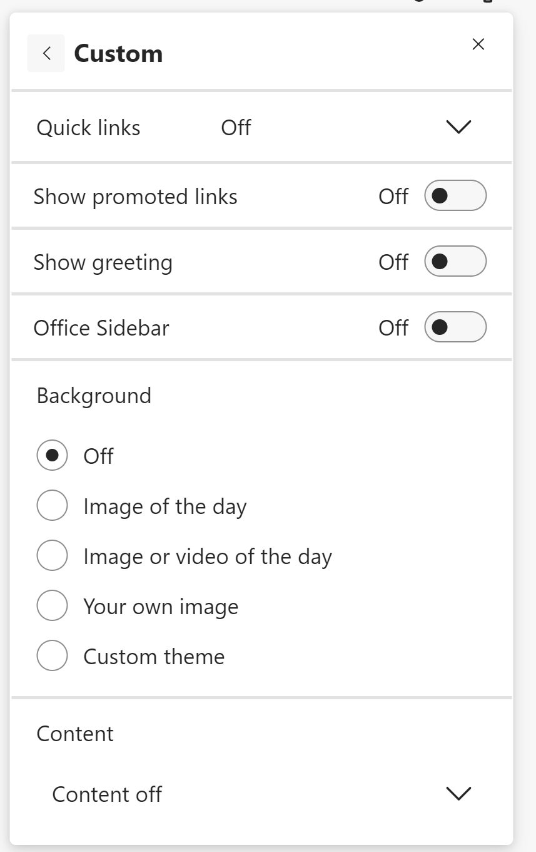The image size is (536, 852).
Task: Click the chevron arrow beside Content off
Action: (458, 794)
